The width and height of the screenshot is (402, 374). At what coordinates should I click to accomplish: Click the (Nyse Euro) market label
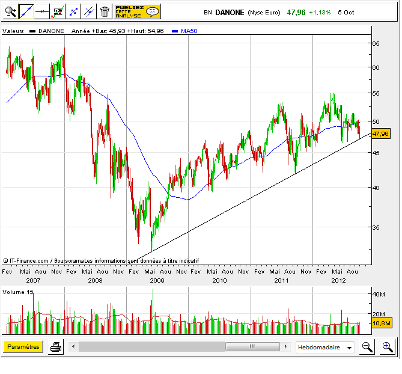pyautogui.click(x=264, y=13)
